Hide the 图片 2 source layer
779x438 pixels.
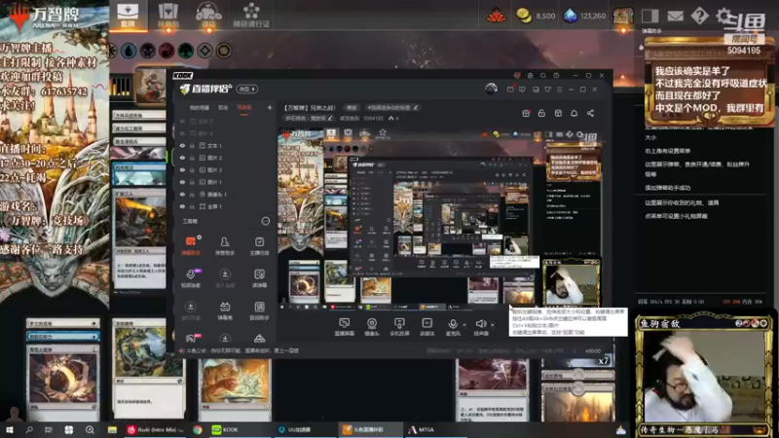point(182,158)
